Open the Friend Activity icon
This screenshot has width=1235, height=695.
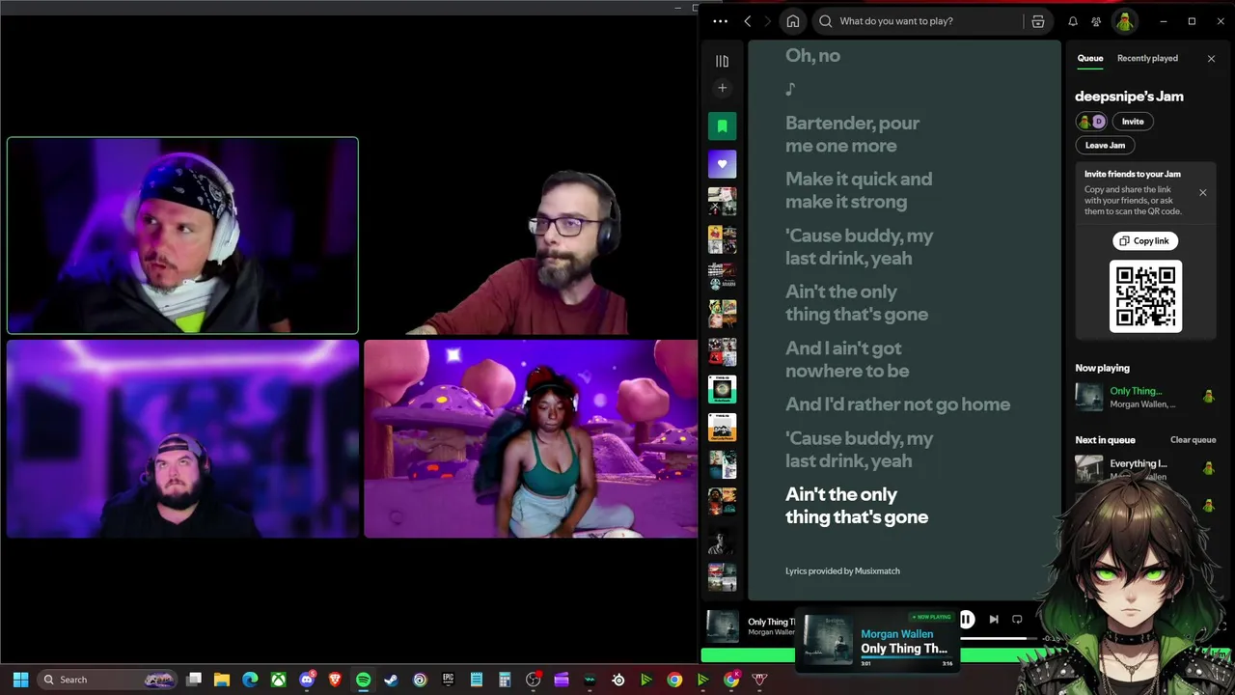[x=1096, y=21]
